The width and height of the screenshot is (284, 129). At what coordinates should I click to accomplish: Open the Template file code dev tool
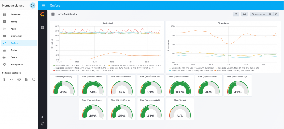(x=26, y=79)
